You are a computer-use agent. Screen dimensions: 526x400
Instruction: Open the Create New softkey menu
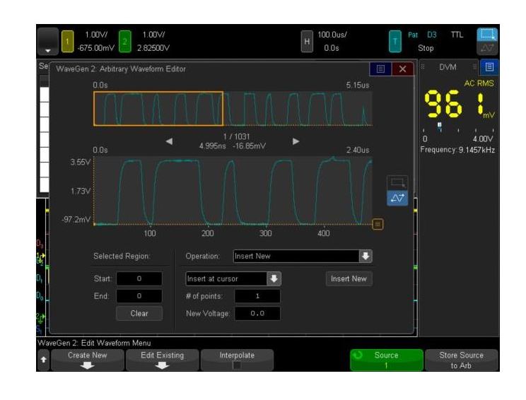coord(87,360)
